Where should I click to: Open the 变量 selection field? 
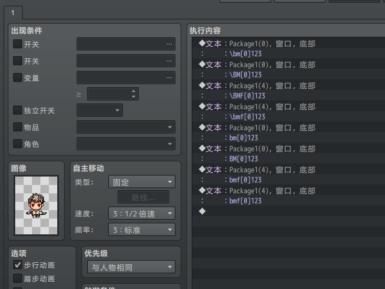pos(126,78)
